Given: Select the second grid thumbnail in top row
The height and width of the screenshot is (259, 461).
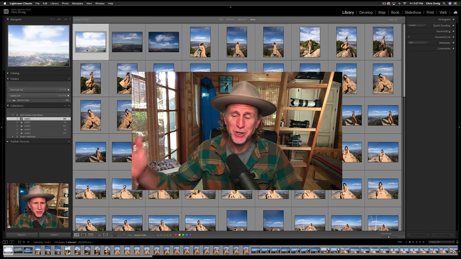Looking at the screenshot, I should point(127,42).
